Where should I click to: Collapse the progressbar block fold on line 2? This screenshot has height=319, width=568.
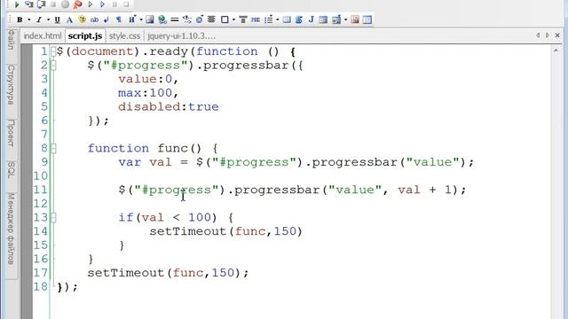click(53, 66)
